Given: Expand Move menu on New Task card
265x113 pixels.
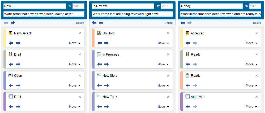Looking at the screenshot, I should pyautogui.click(x=163, y=107).
